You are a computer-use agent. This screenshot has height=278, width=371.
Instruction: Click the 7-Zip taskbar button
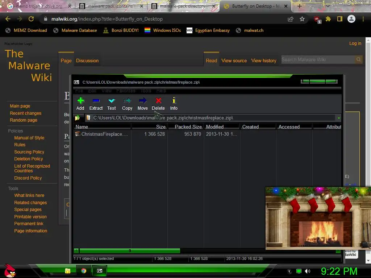click(100, 271)
